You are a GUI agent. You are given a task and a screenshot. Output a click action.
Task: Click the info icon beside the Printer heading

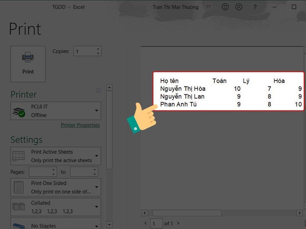(99, 89)
